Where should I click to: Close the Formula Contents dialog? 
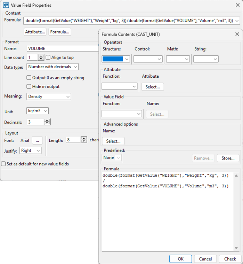[x=237, y=34]
